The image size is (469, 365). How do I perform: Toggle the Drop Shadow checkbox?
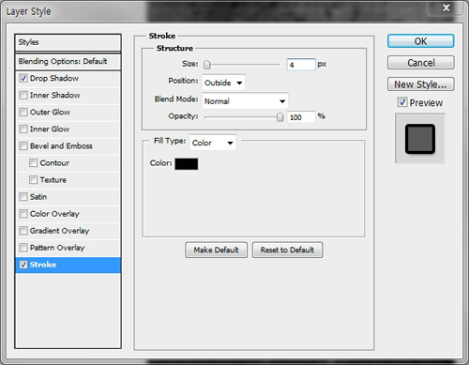[23, 78]
